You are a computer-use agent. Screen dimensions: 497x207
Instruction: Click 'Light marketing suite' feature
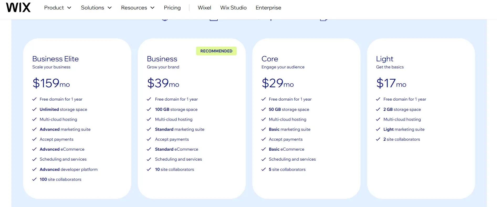(x=404, y=129)
